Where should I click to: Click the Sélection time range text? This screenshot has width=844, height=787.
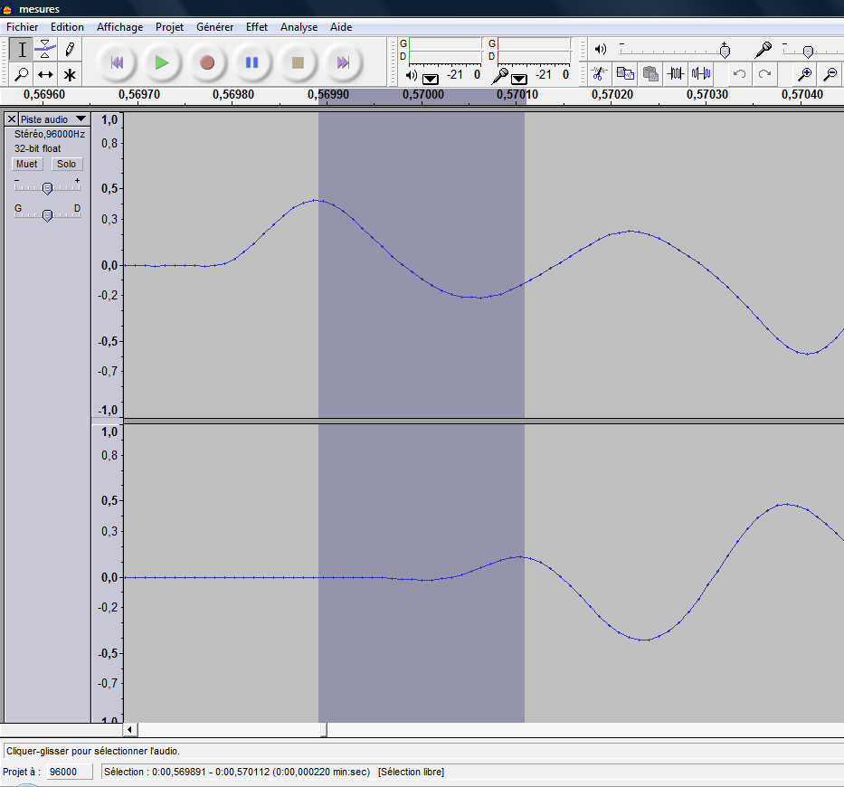click(237, 772)
